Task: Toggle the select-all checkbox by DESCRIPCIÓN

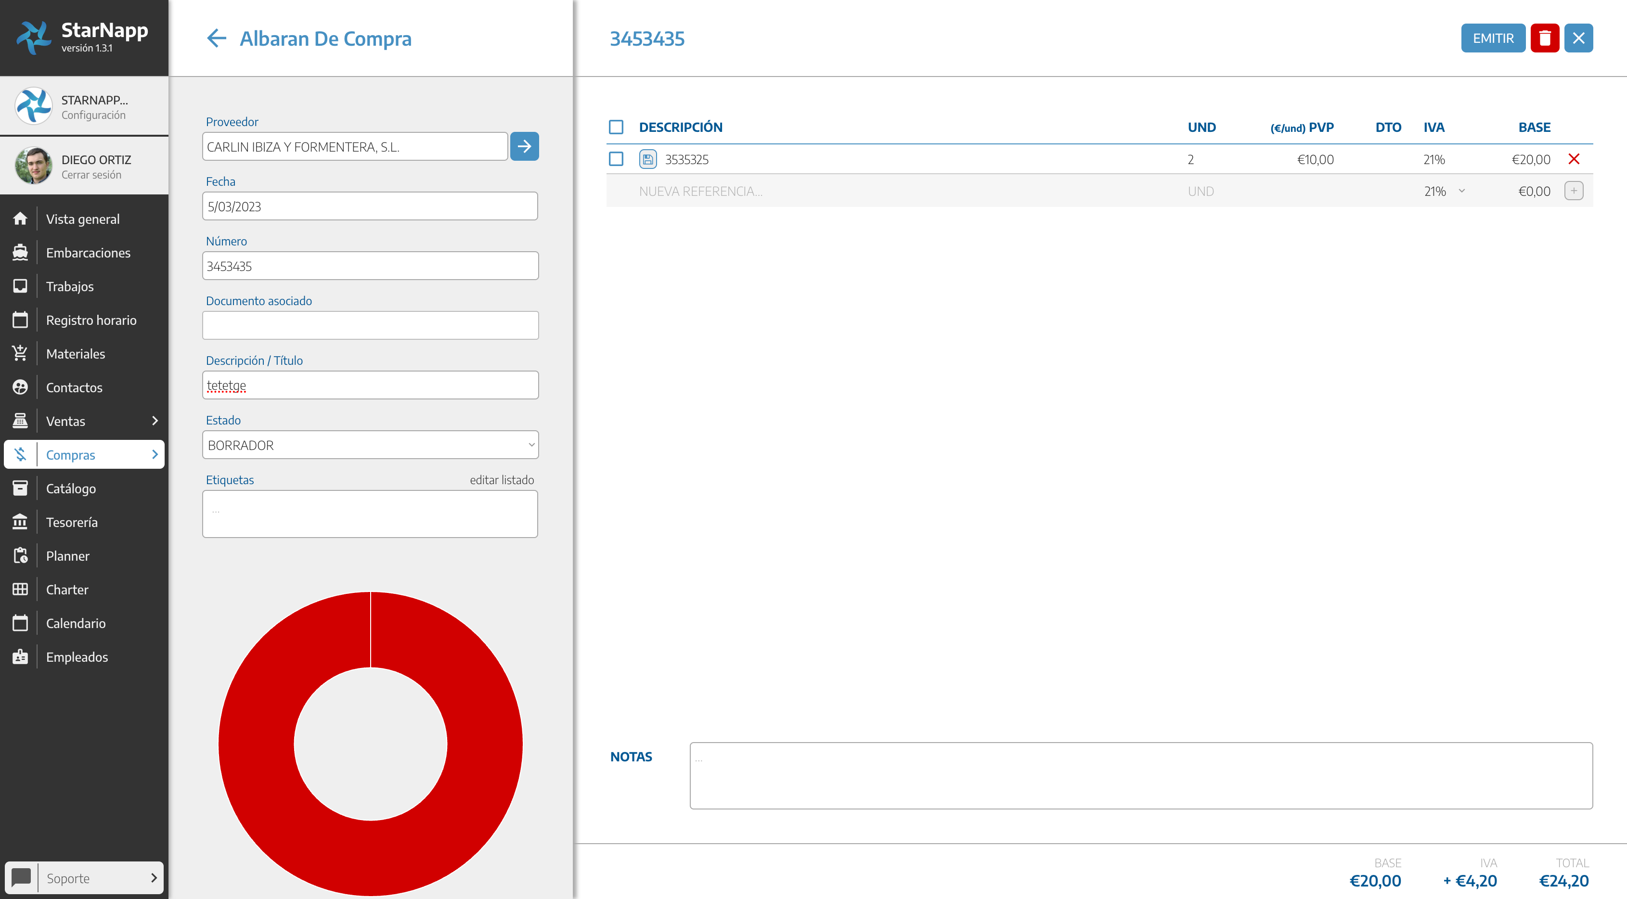Action: coord(616,127)
